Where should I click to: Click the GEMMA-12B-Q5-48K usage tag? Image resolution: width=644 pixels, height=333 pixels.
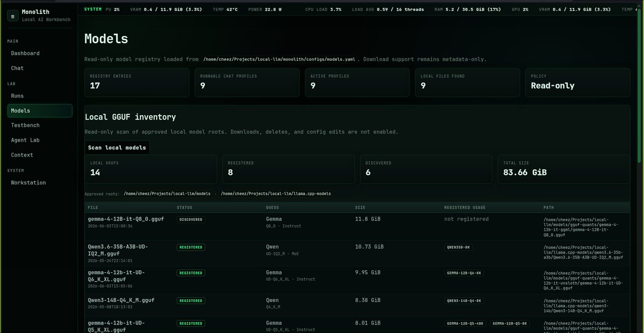point(465,323)
